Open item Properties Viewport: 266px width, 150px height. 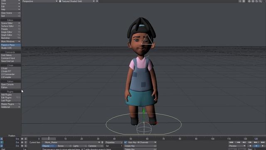(x=113, y=142)
